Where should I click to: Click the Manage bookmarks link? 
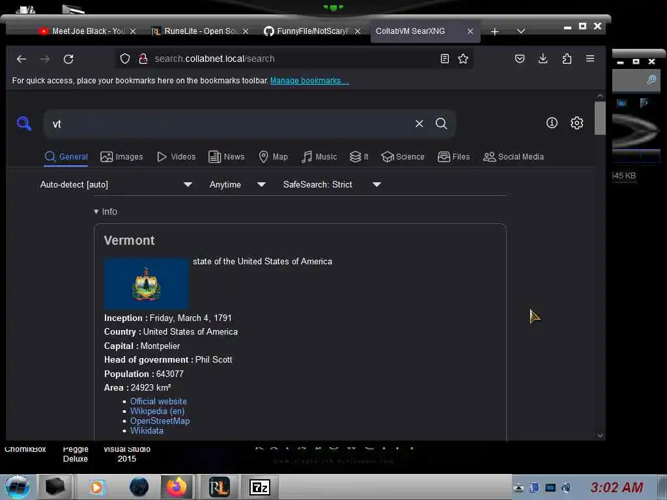pyautogui.click(x=309, y=80)
